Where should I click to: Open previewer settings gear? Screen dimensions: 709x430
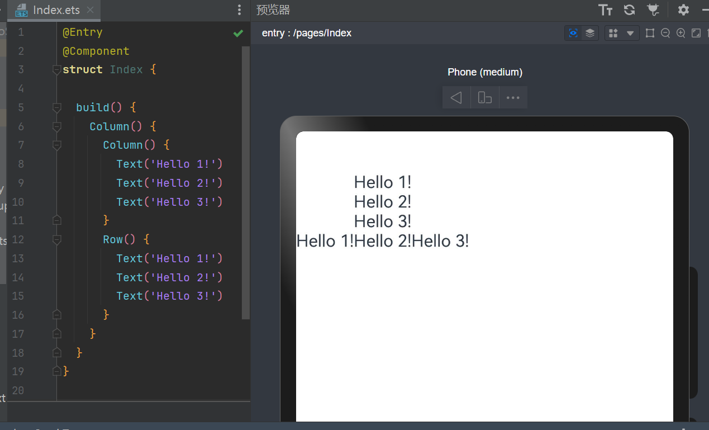point(683,10)
